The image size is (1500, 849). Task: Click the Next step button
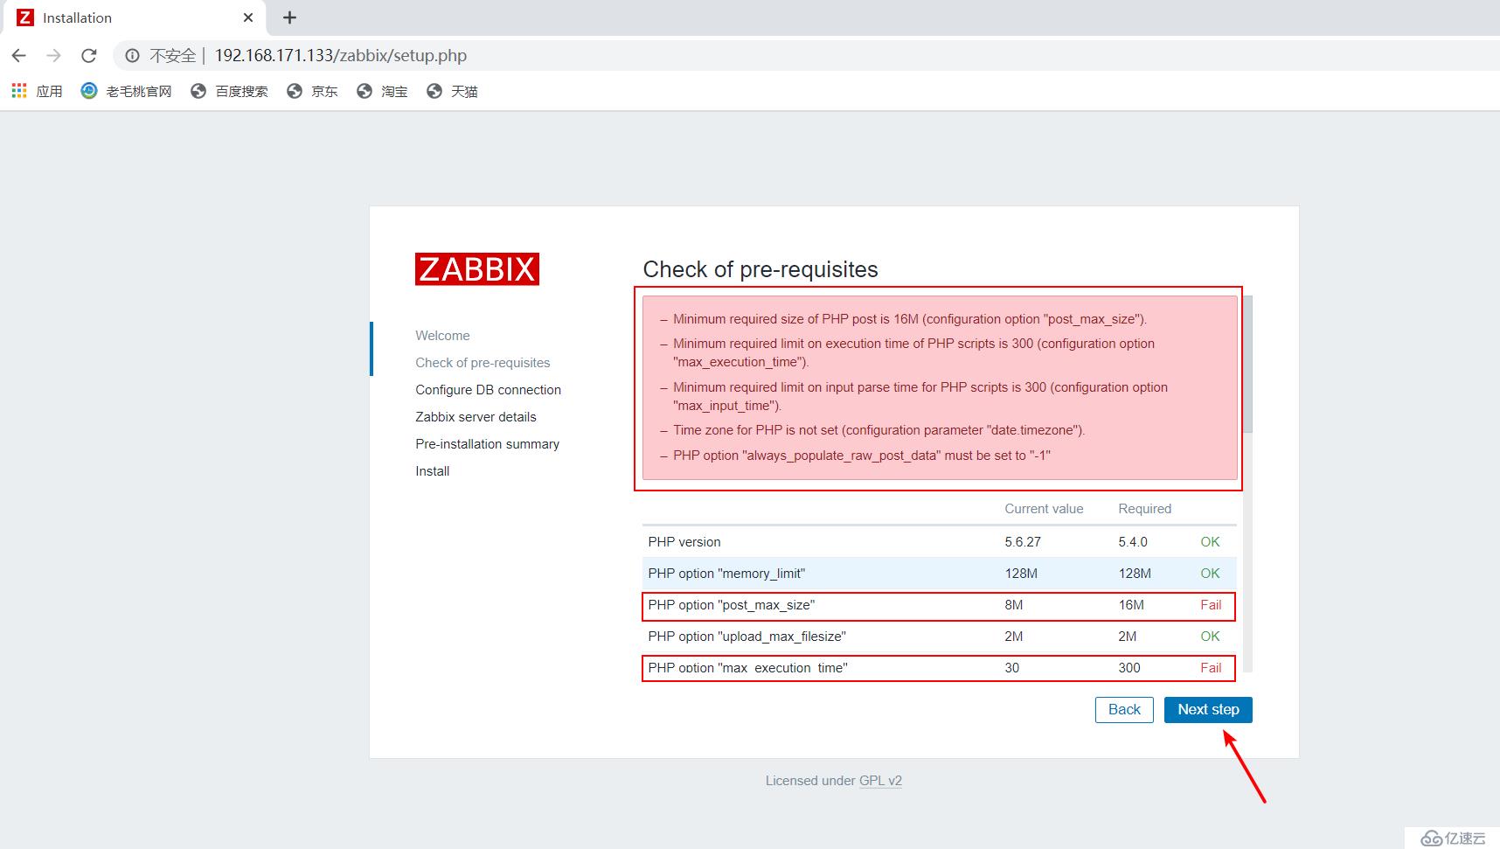pos(1208,710)
